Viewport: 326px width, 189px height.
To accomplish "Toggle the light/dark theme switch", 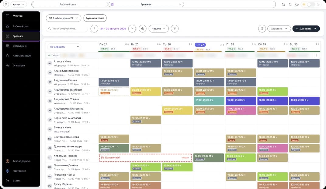I will [x=311, y=4].
